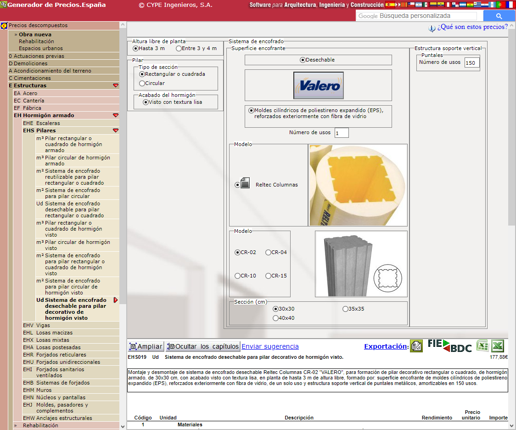Click the Google search magnifier button

(499, 16)
